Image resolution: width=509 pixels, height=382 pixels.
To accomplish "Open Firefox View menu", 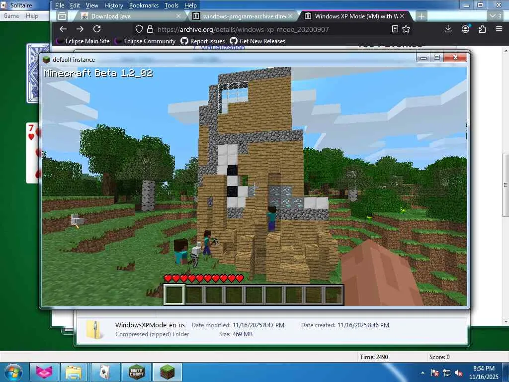I will (92, 5).
